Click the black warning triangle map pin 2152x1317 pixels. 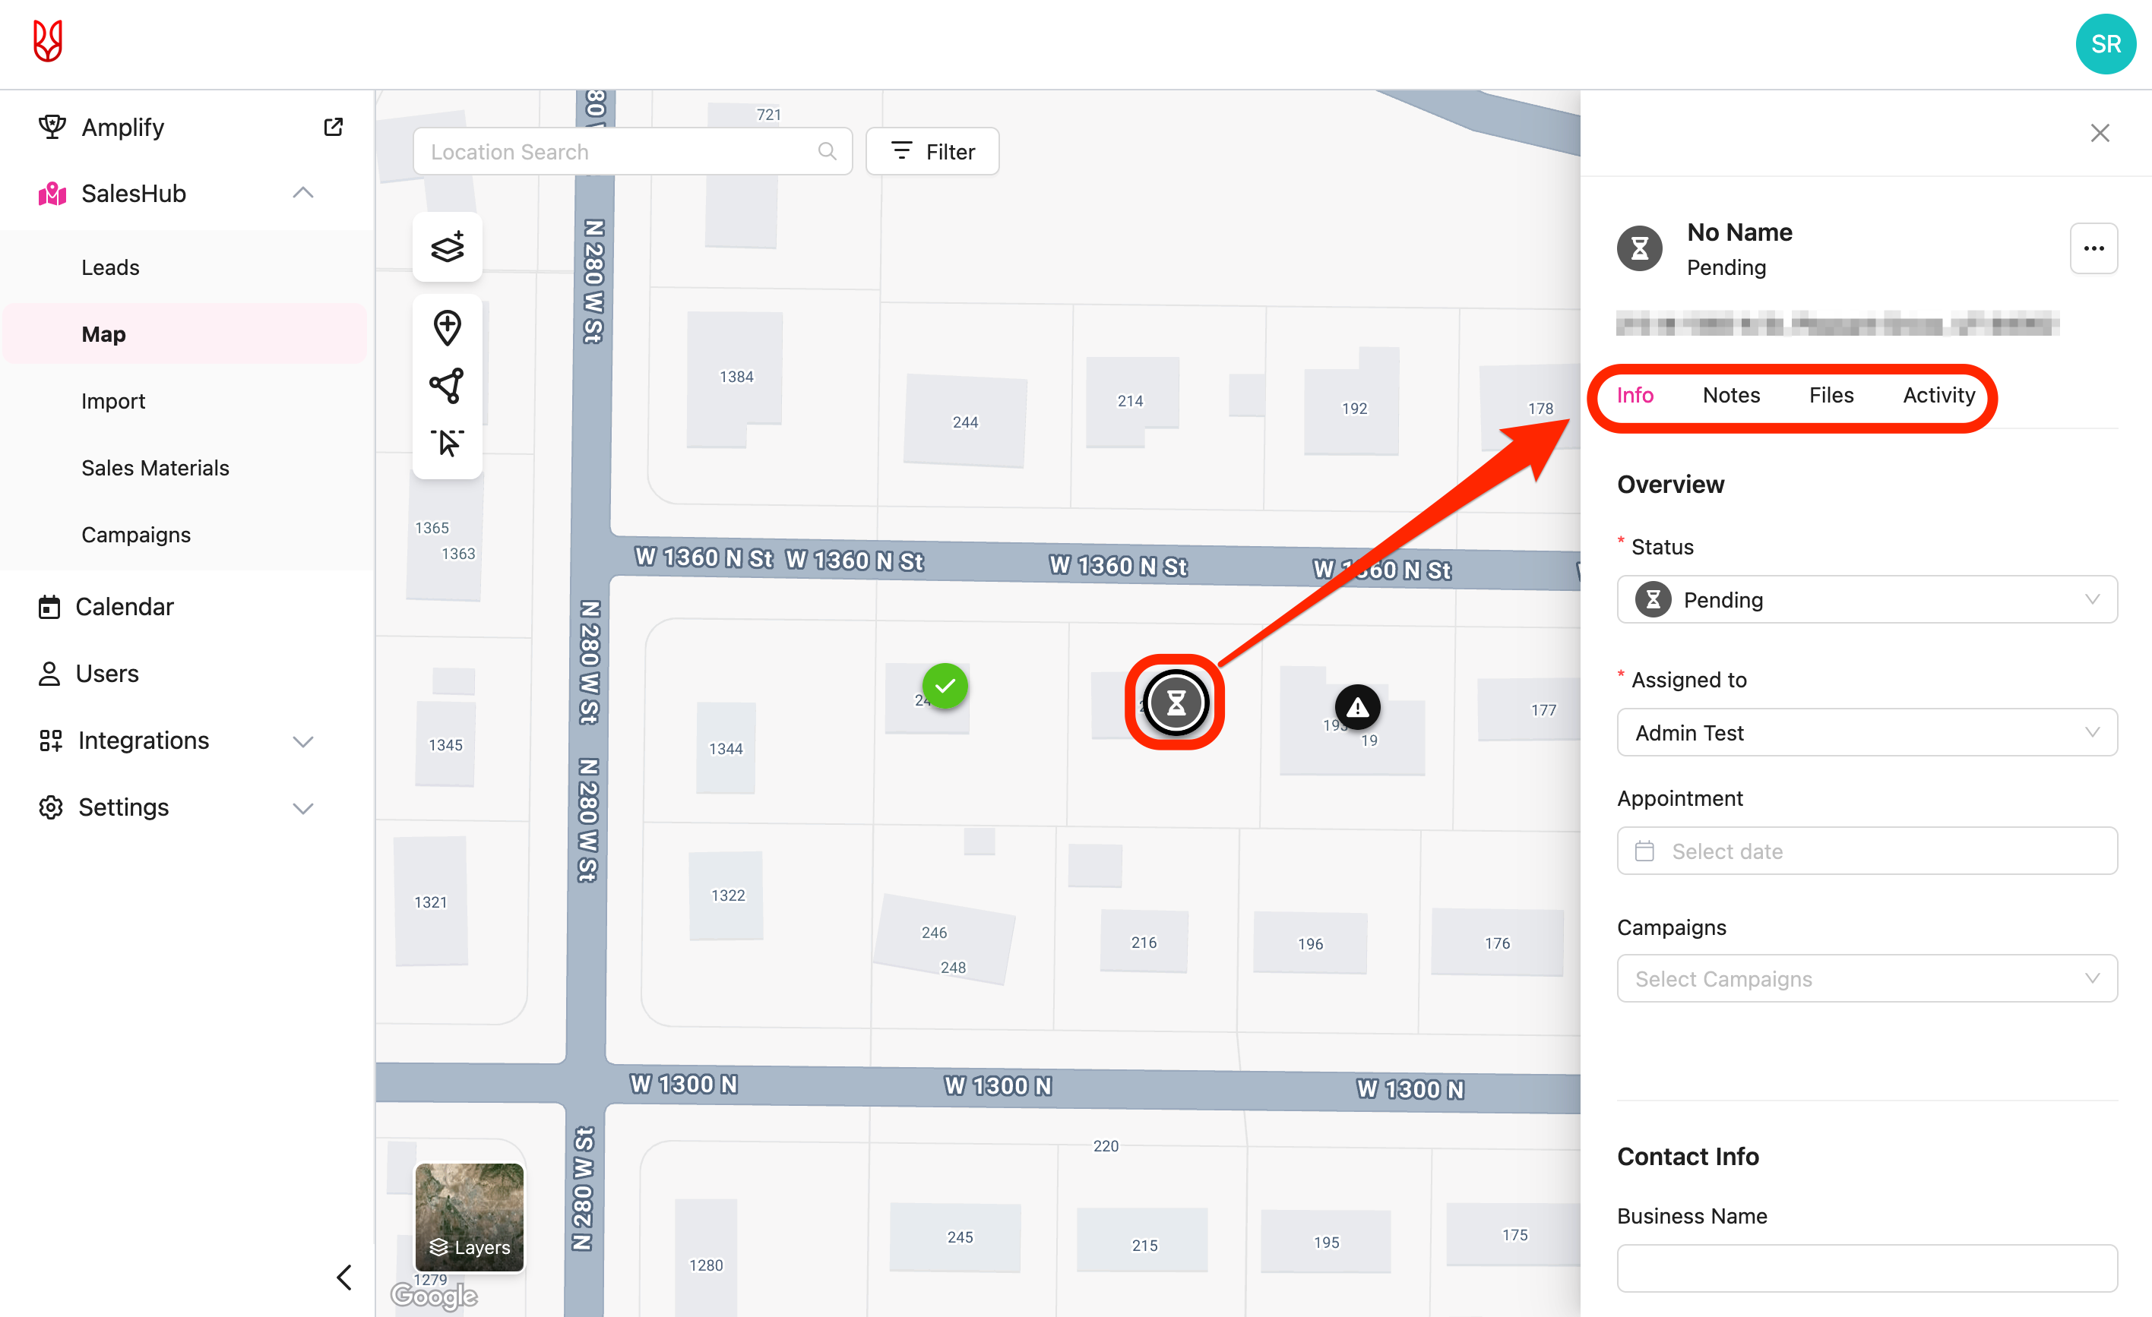(x=1356, y=707)
